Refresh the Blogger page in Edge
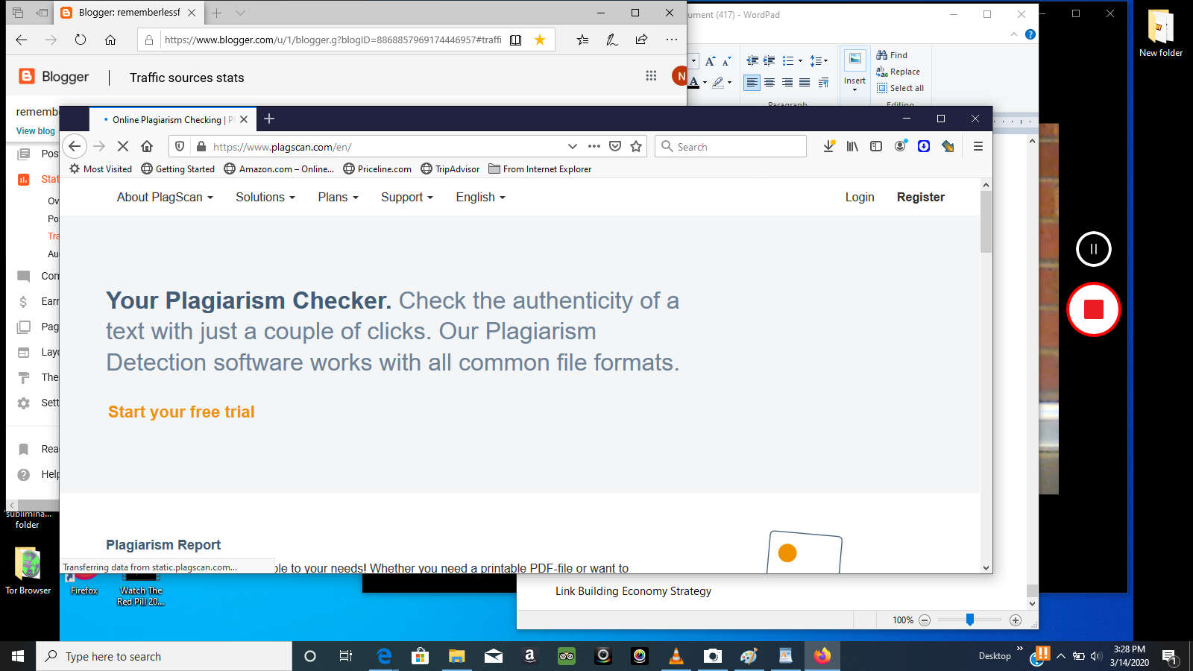Viewport: 1193px width, 671px height. [x=81, y=40]
